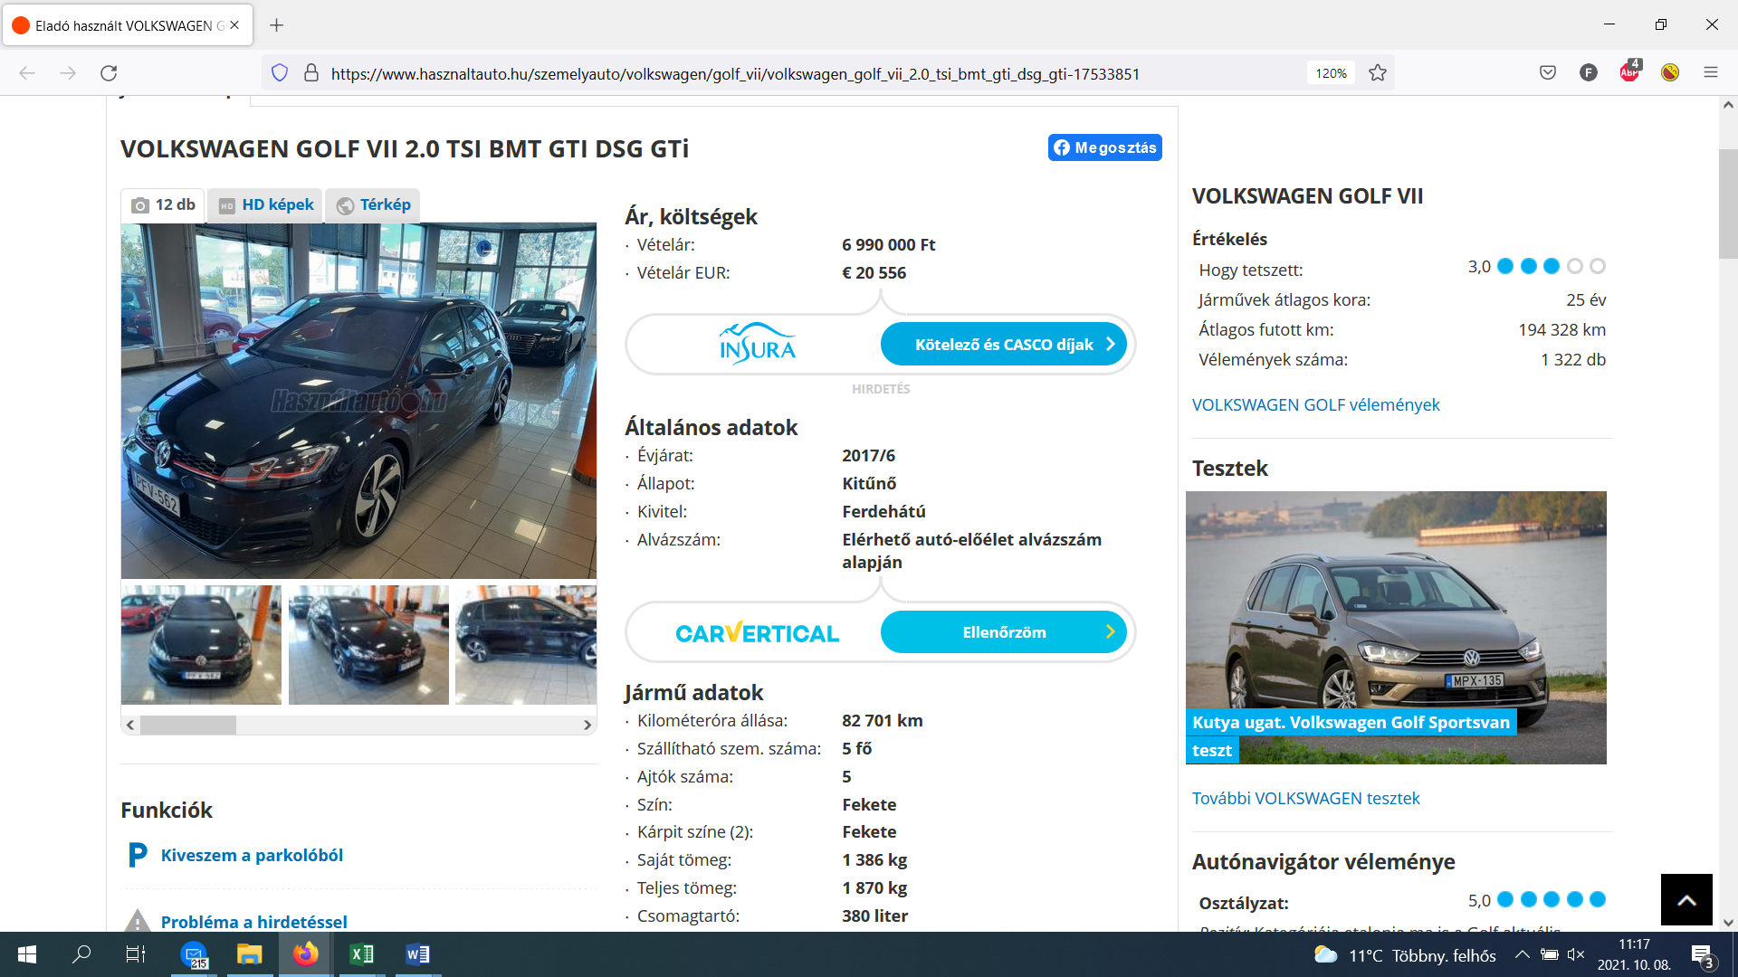Click the F extension icon in toolbar
Image resolution: width=1738 pixels, height=977 pixels.
(1589, 72)
